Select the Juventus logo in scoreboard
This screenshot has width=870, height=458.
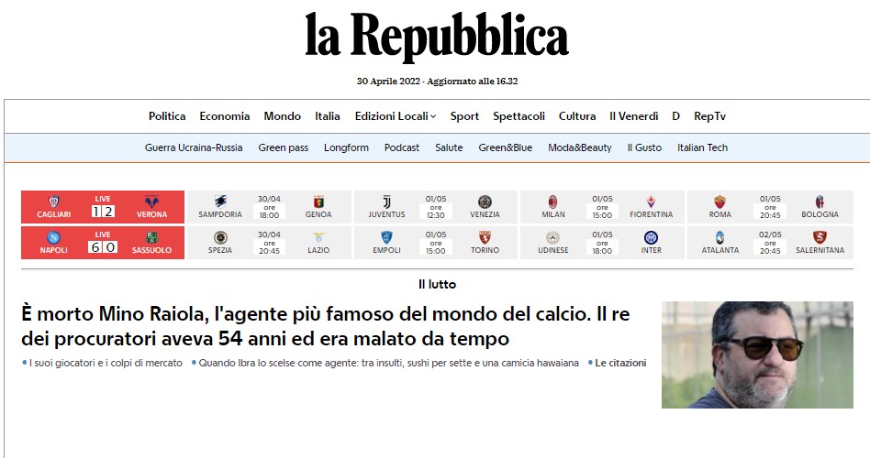(x=386, y=202)
